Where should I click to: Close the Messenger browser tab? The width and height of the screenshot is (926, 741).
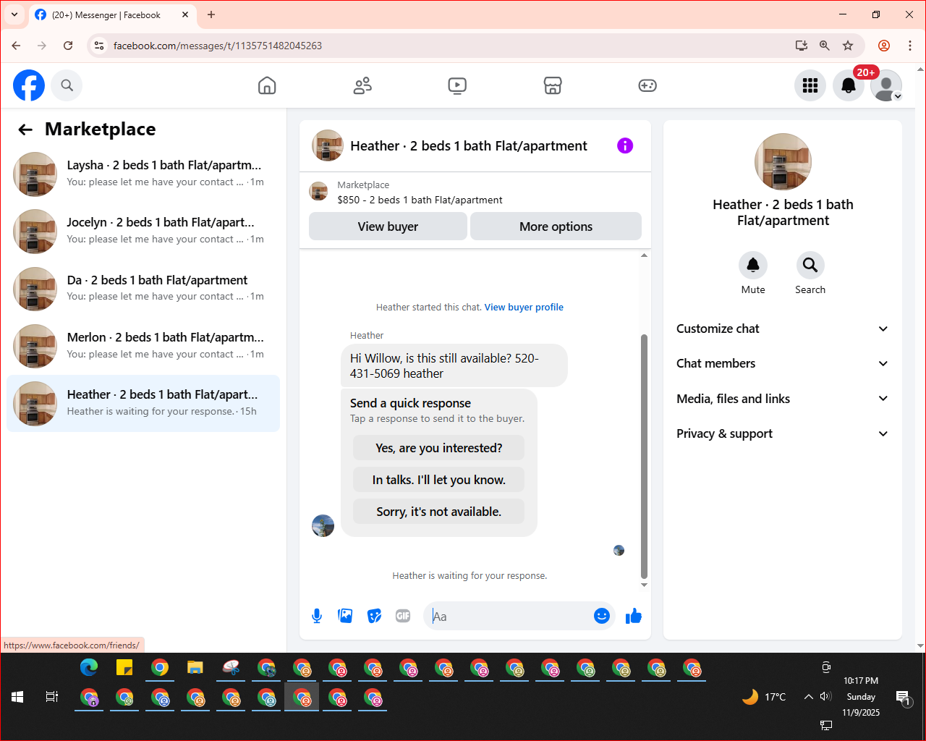pos(185,14)
